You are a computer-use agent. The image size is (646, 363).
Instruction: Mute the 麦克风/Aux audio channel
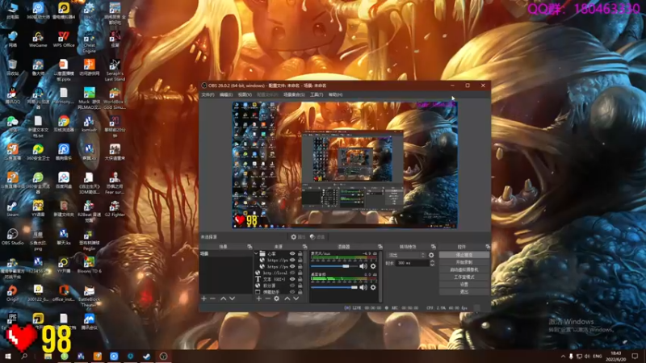click(x=363, y=266)
